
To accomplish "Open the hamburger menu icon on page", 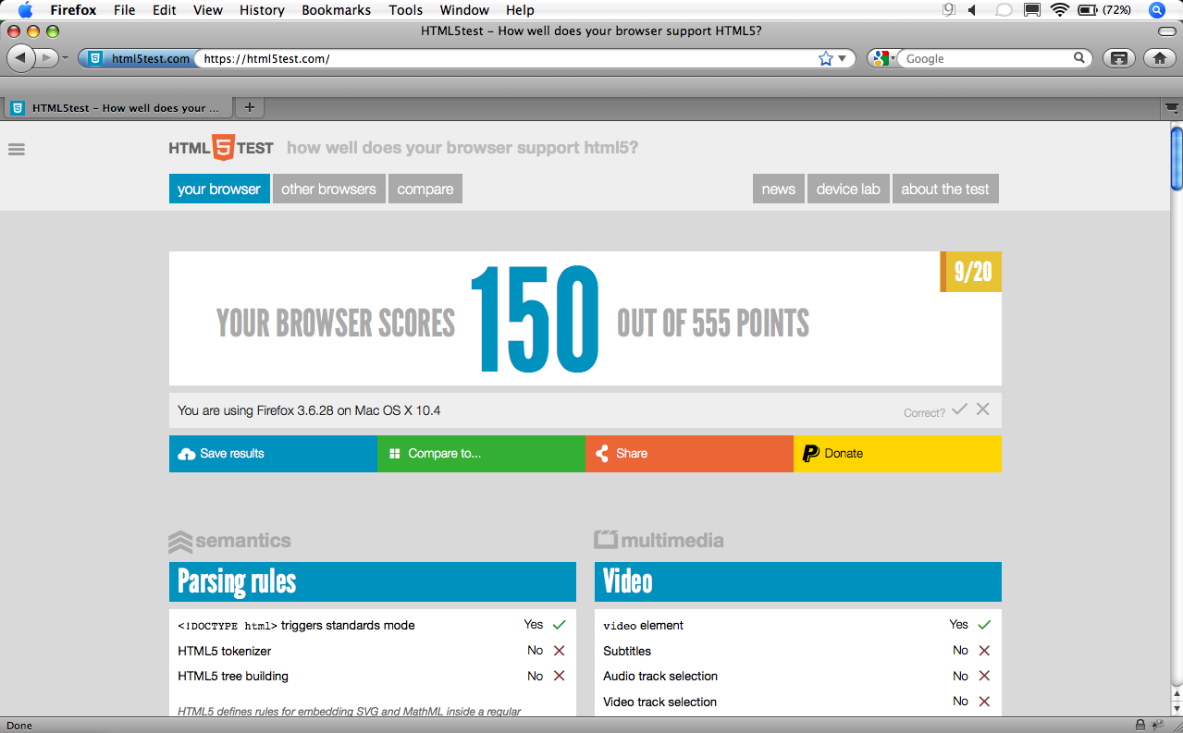I will click(x=16, y=149).
